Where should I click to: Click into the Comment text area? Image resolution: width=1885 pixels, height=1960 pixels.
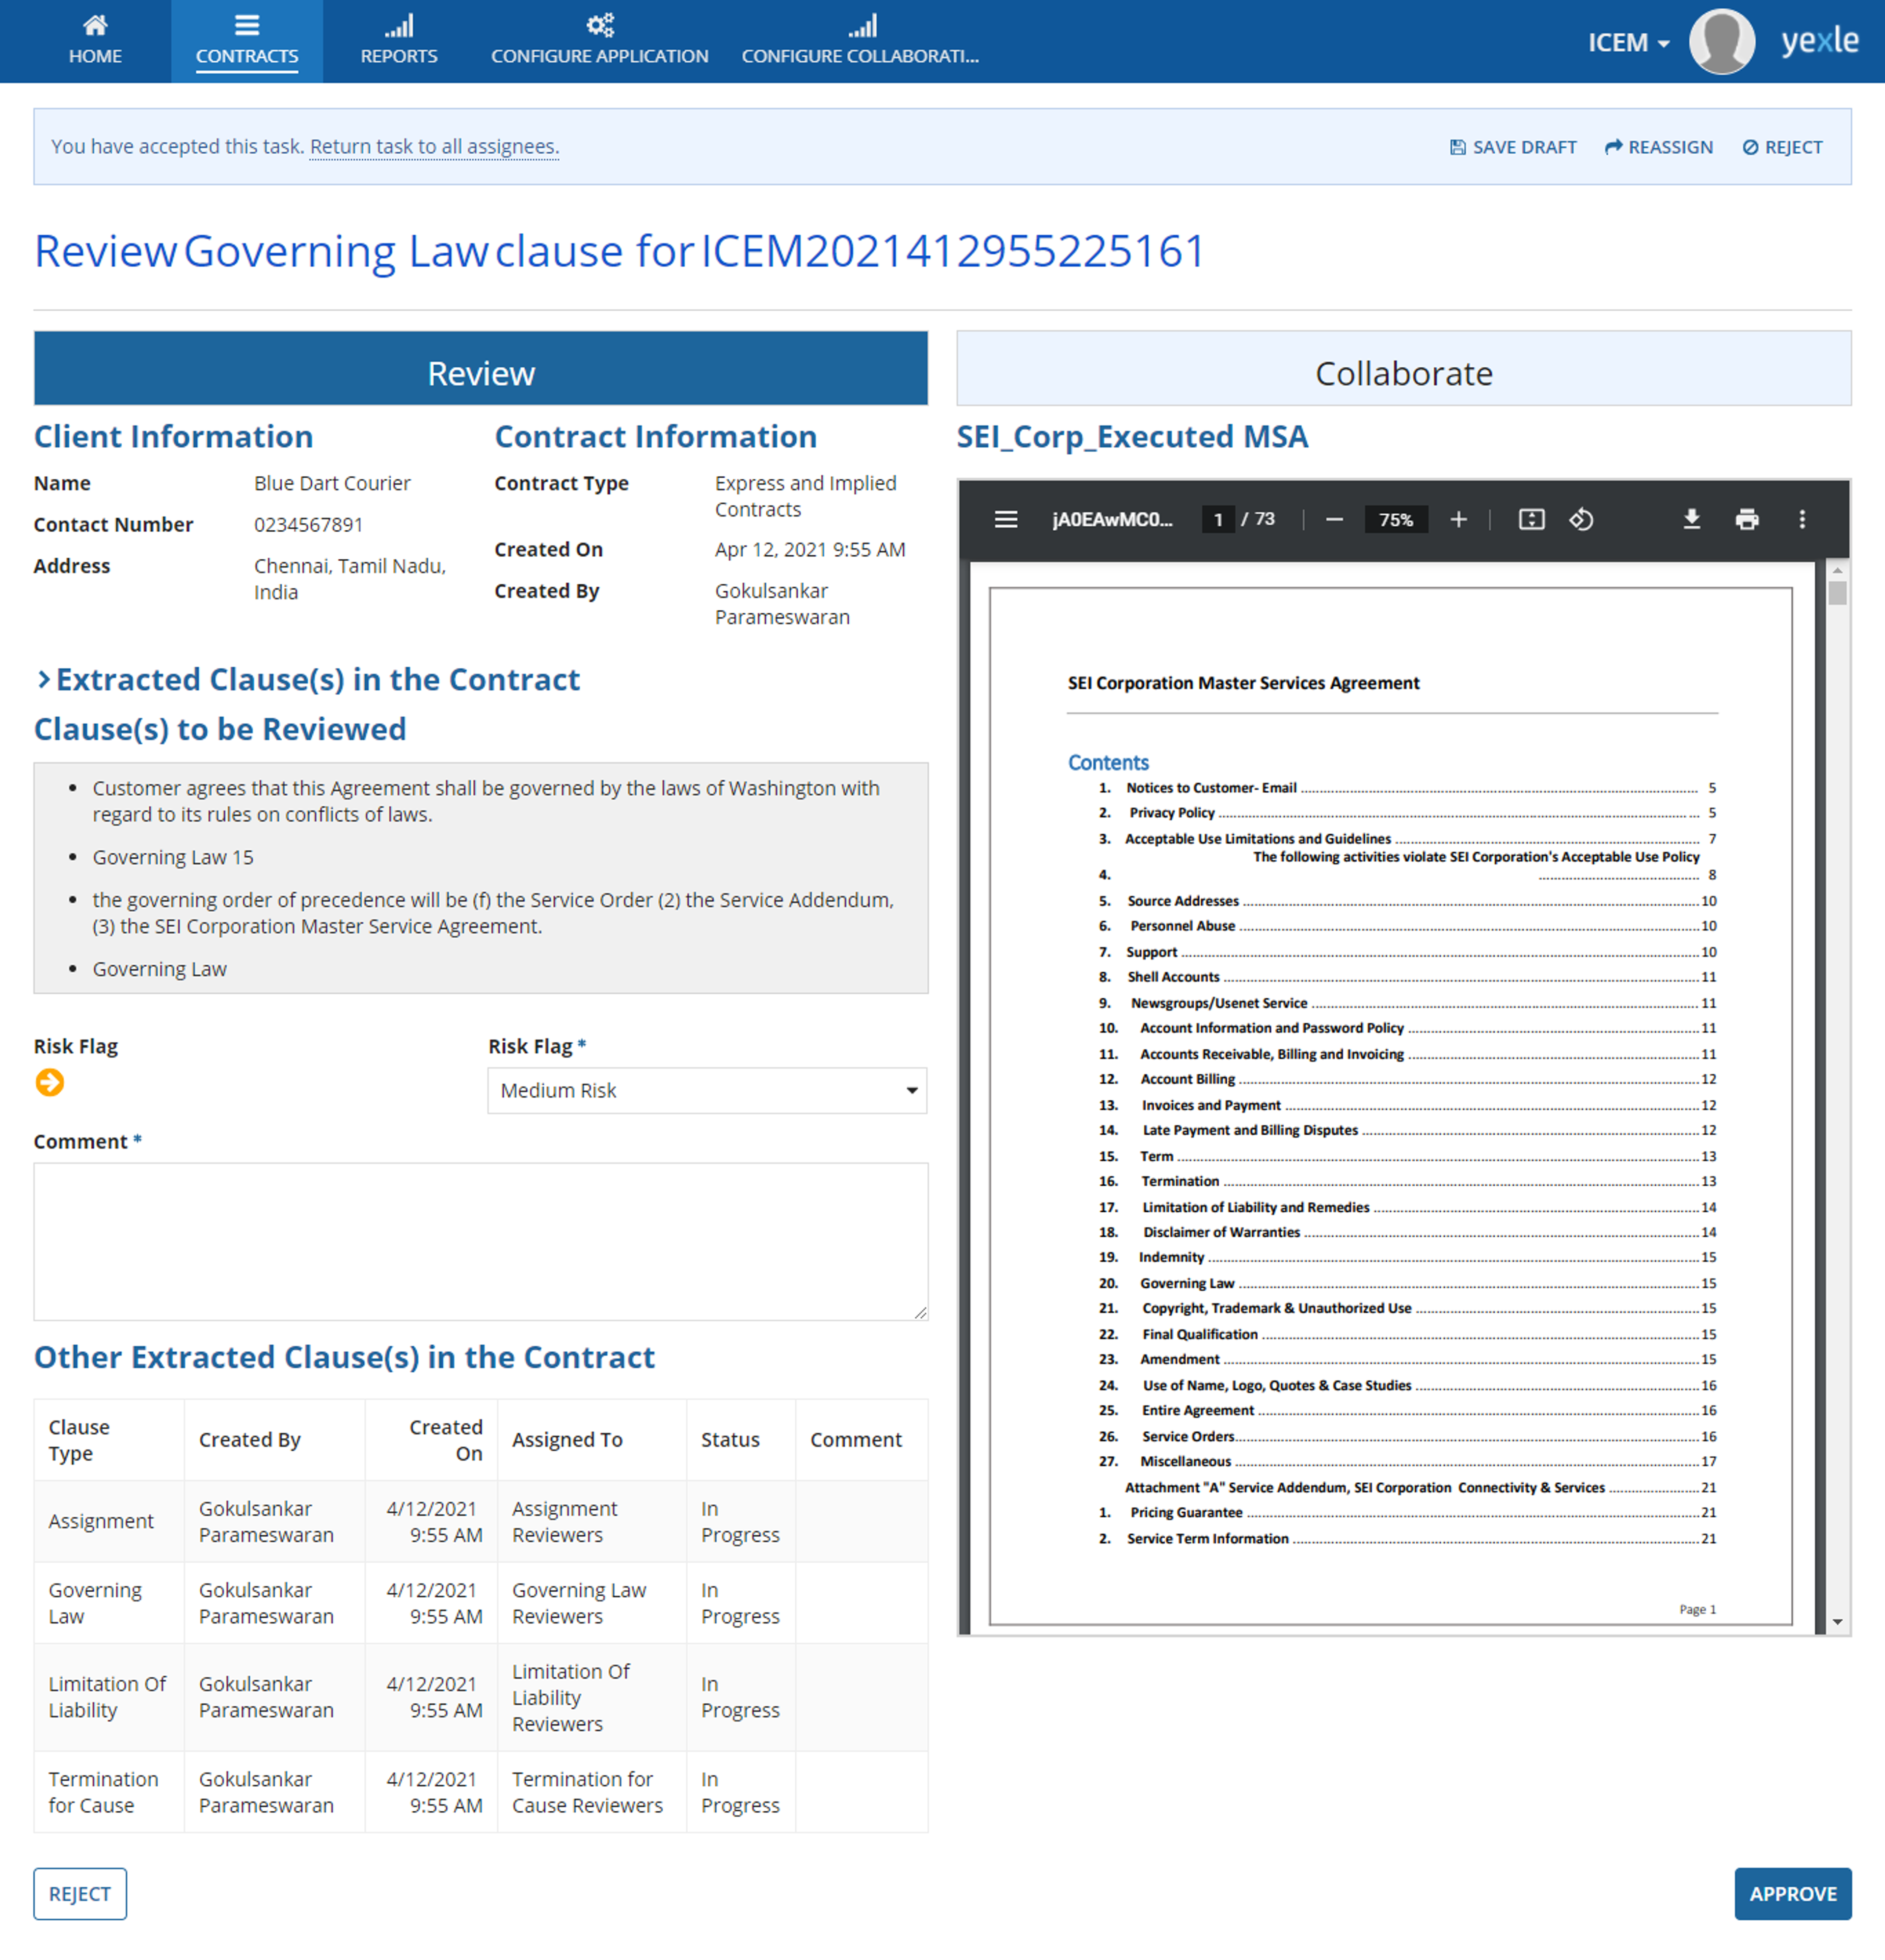[x=481, y=1241]
